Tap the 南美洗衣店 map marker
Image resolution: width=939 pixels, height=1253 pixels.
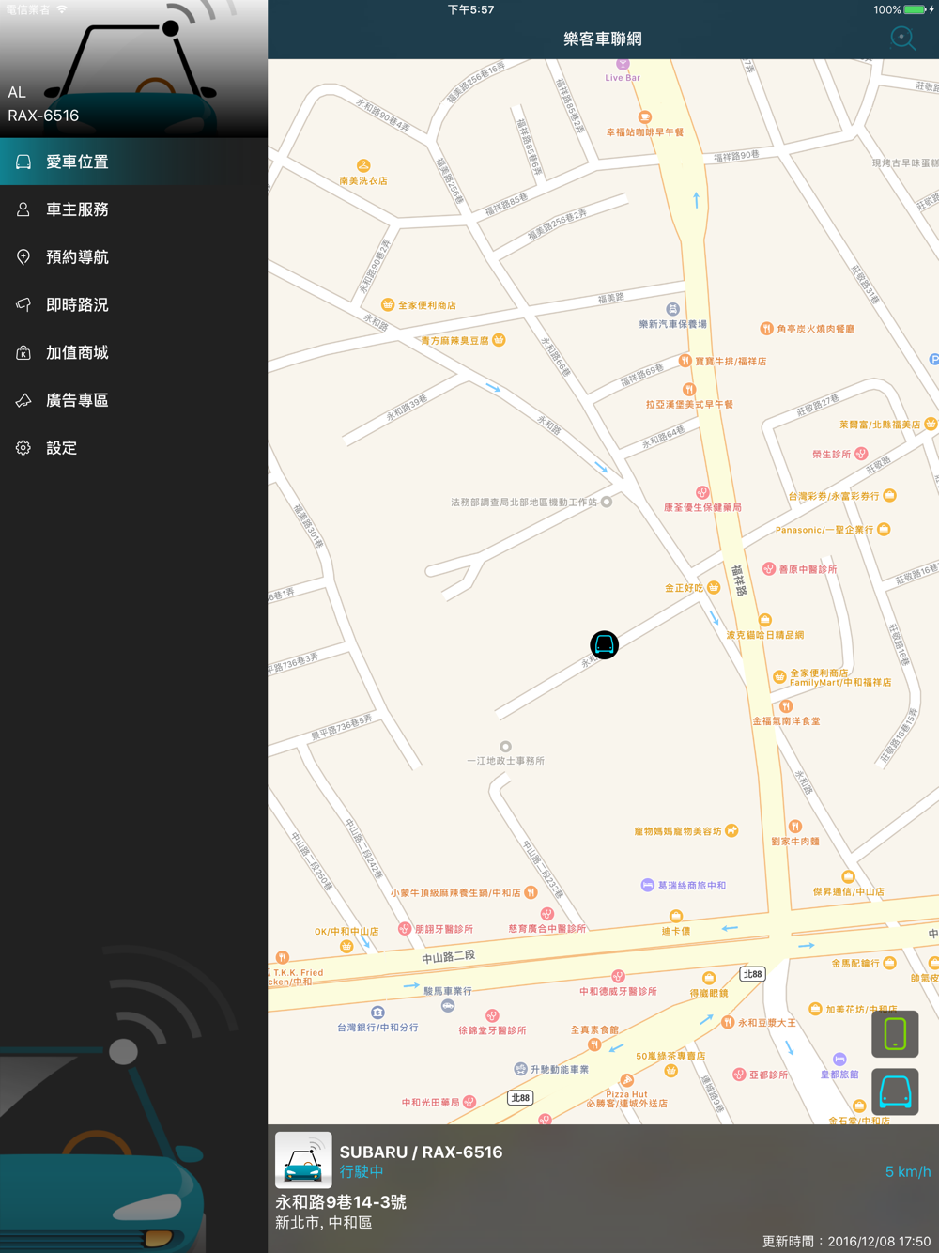click(x=363, y=166)
